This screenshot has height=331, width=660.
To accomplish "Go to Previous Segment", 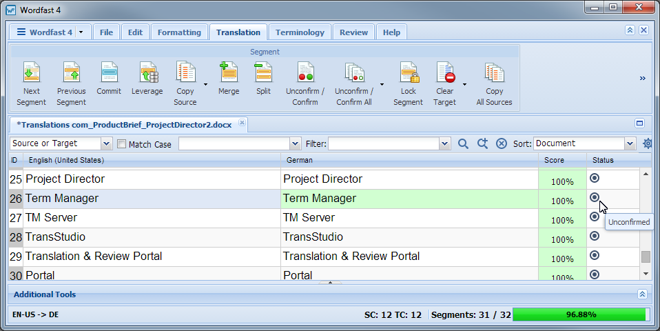I will tap(71, 83).
